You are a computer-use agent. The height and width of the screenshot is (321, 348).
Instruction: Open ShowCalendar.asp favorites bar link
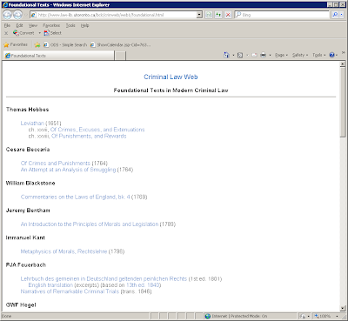click(x=120, y=44)
